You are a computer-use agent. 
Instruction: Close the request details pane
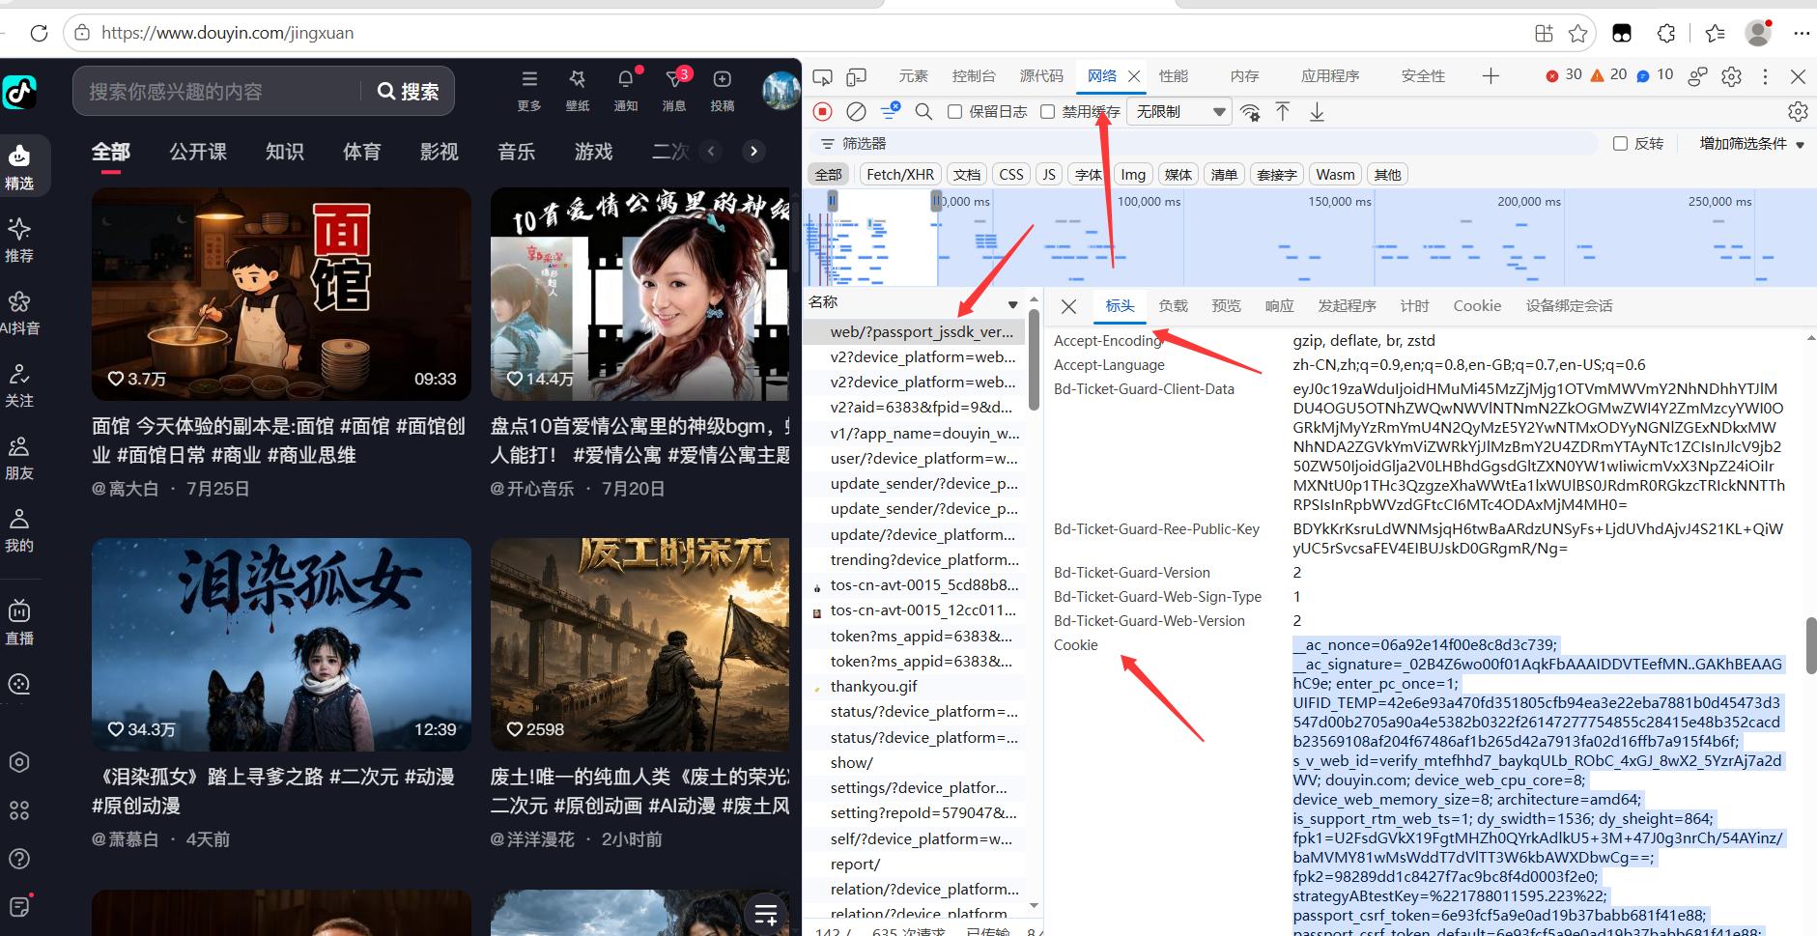click(1068, 306)
